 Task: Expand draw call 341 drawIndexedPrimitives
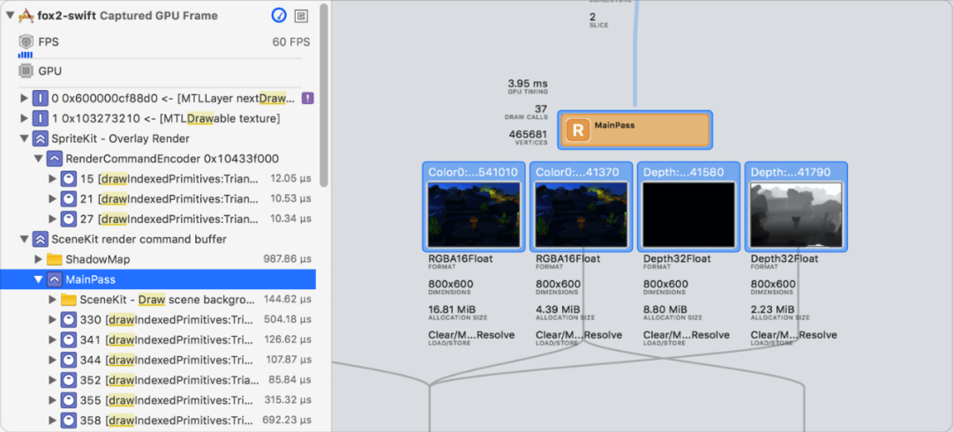tap(52, 339)
